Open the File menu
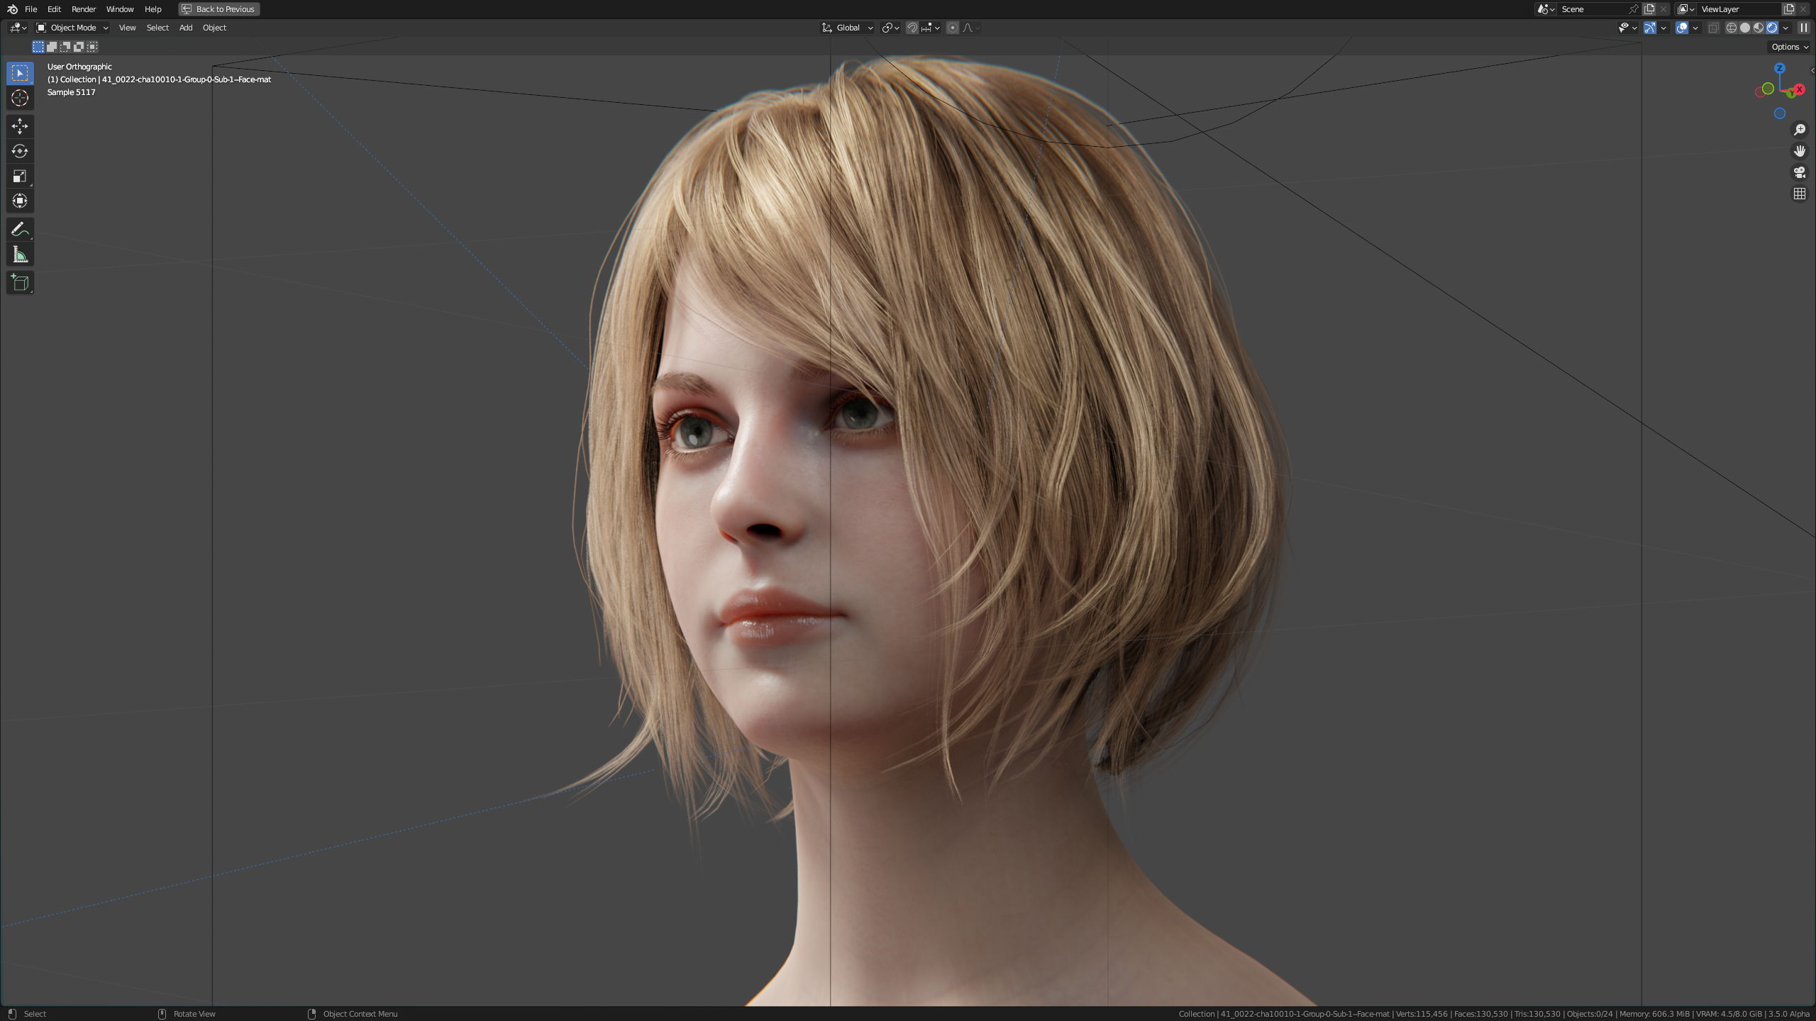The image size is (1816, 1021). [x=31, y=9]
